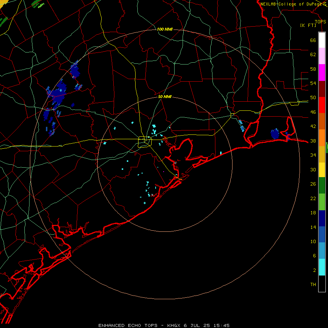Image resolution: width=328 pixels, height=328 pixels.
Task: Select the navy blue legend swatch
Action: coord(322,218)
